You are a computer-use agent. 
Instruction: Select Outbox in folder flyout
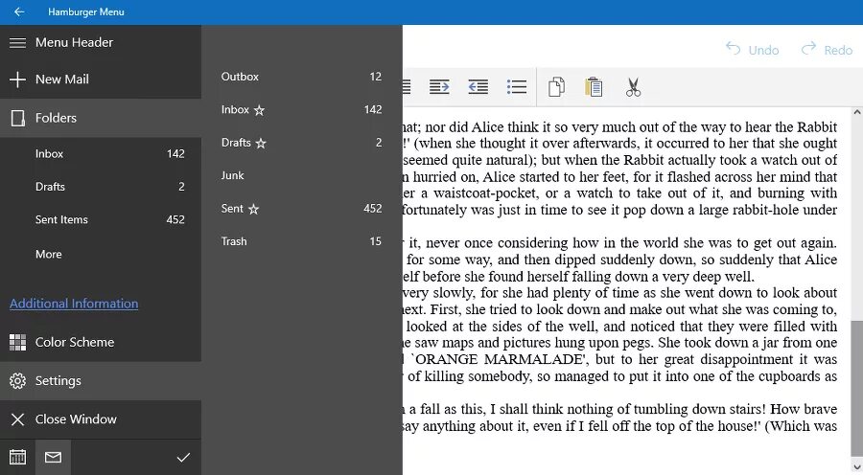[302, 77]
